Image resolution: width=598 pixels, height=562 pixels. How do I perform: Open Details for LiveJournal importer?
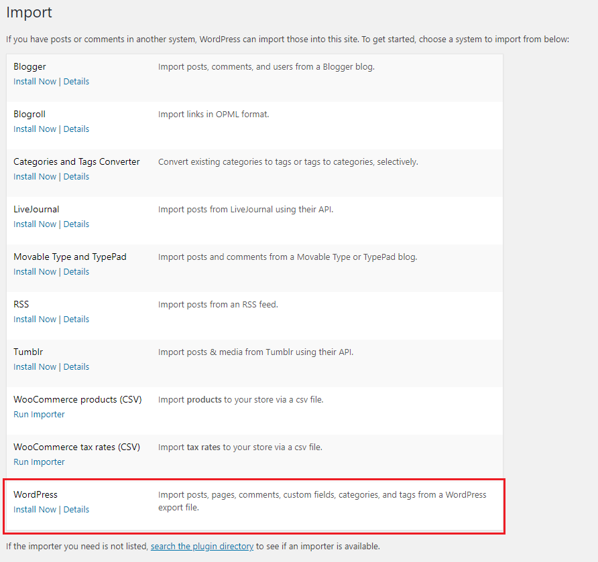(76, 224)
